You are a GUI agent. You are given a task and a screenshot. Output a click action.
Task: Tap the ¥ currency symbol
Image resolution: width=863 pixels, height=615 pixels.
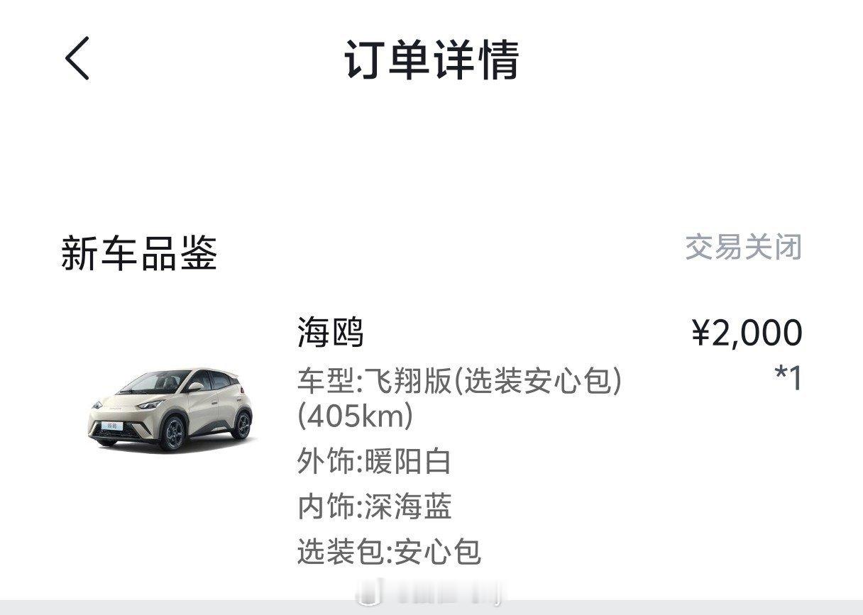pyautogui.click(x=700, y=333)
